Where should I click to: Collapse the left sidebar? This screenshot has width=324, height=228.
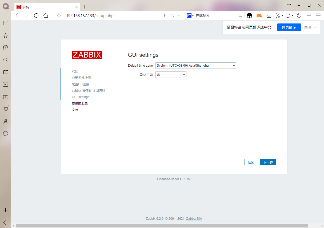click(x=6, y=222)
